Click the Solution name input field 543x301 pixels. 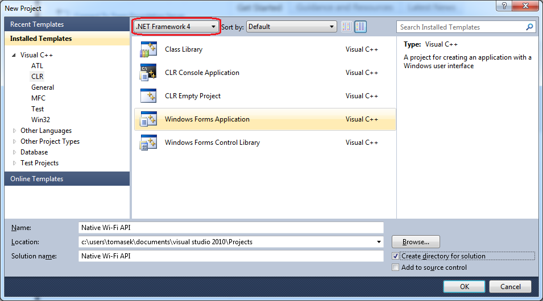click(231, 256)
